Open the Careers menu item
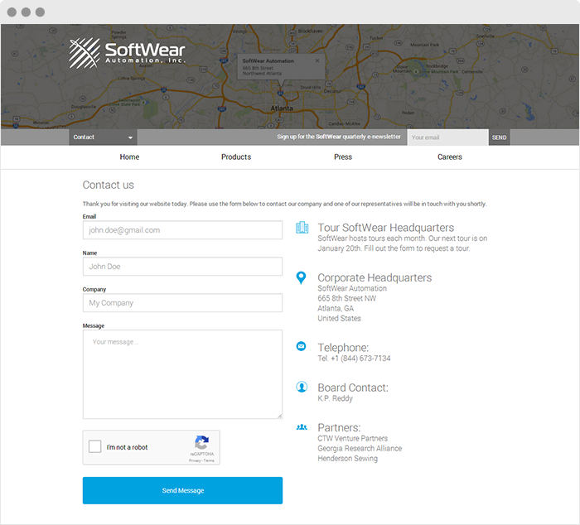This screenshot has width=580, height=525. 449,157
